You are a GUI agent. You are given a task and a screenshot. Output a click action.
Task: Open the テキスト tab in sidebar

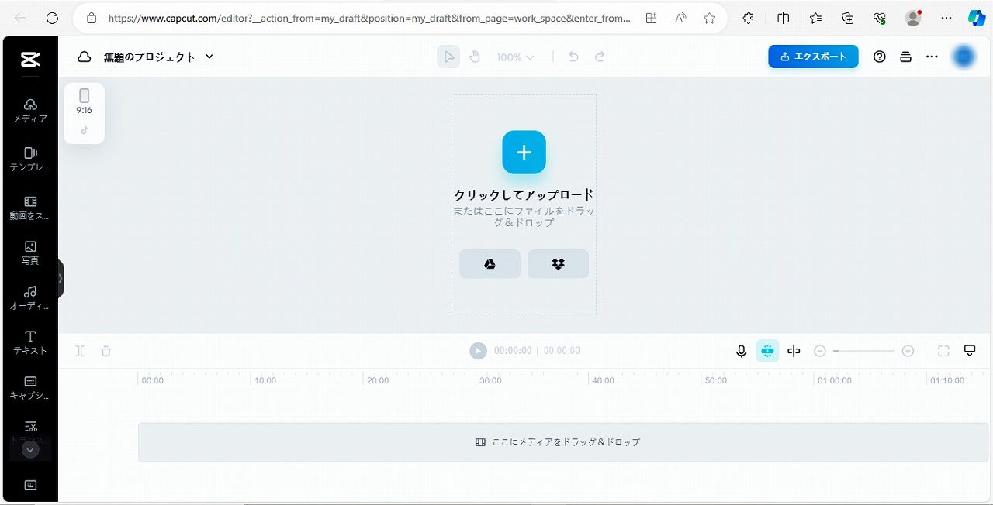30,342
